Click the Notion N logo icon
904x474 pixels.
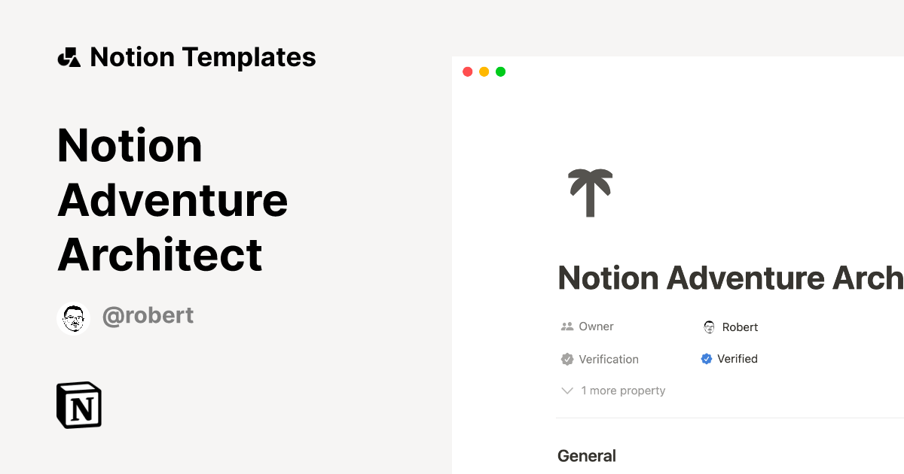click(78, 405)
